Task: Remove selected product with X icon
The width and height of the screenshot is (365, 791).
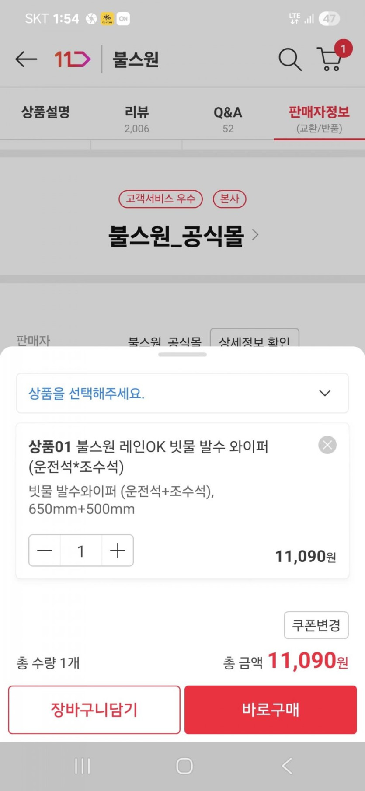Action: 327,445
